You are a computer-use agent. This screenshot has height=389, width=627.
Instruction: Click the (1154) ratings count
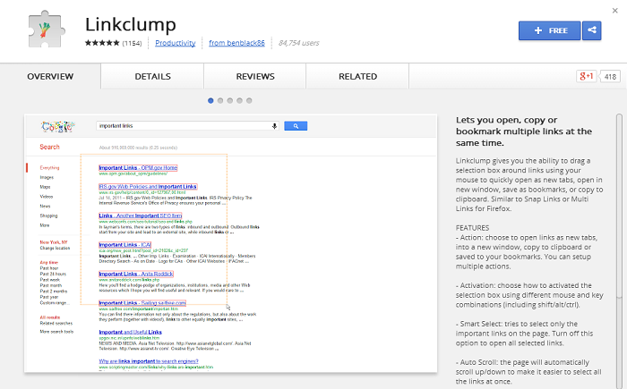132,43
